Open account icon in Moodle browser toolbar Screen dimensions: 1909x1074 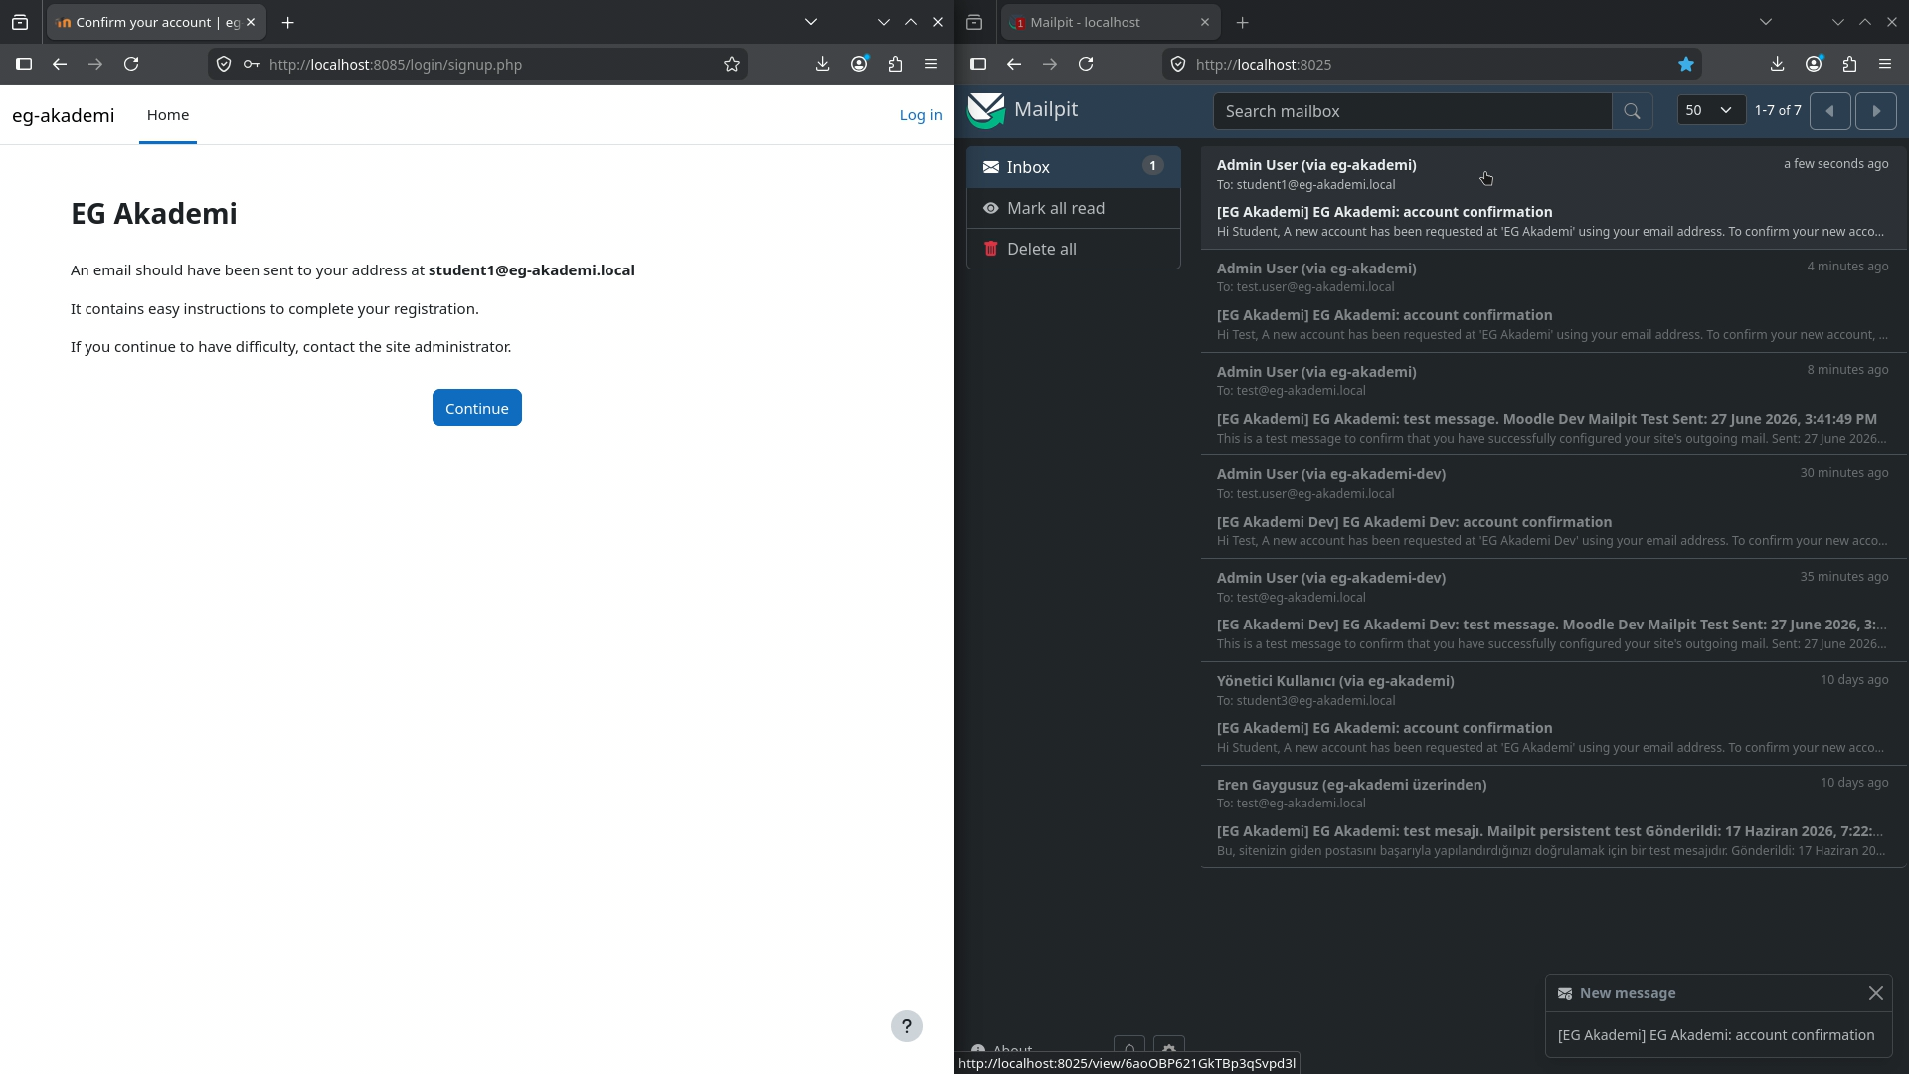click(x=859, y=64)
